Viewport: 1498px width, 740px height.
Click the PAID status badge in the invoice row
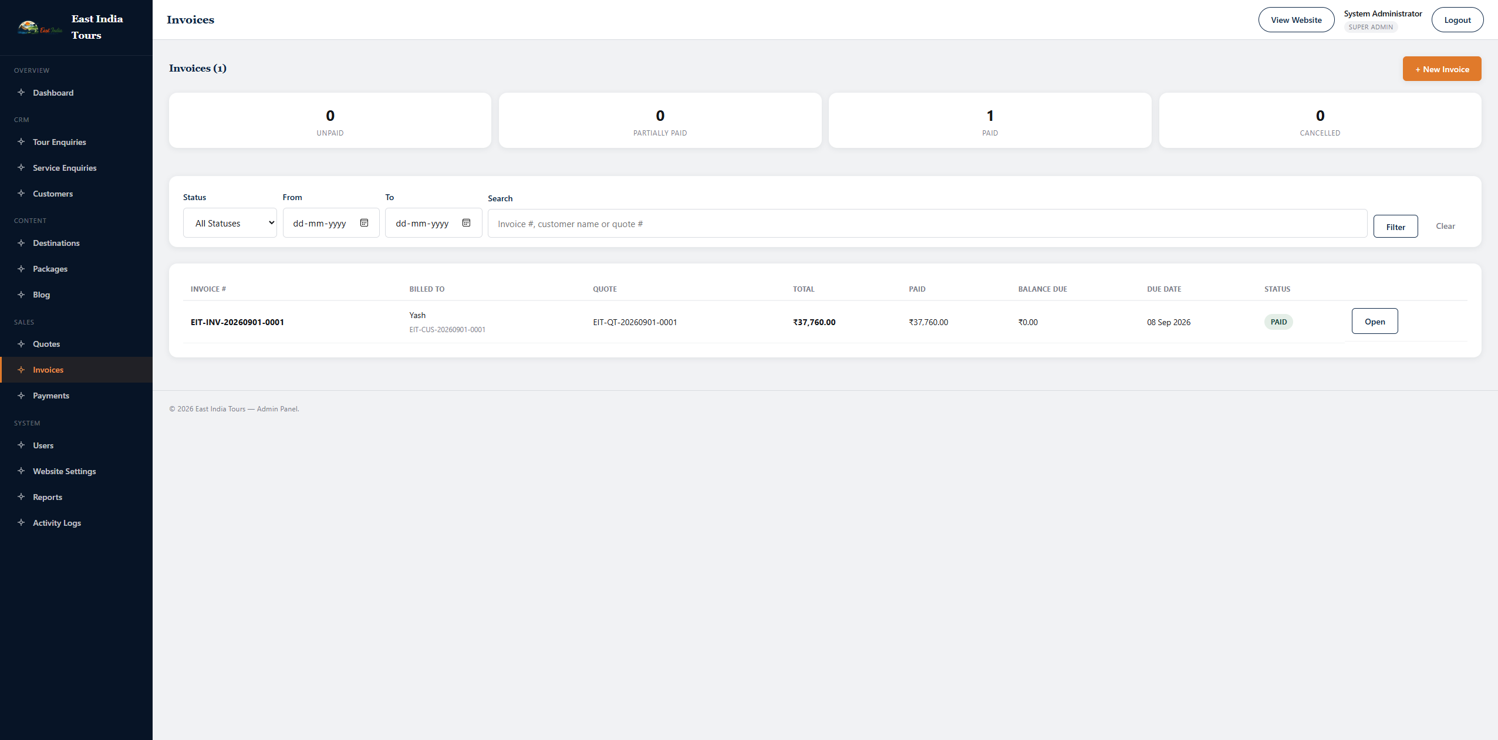1278,322
